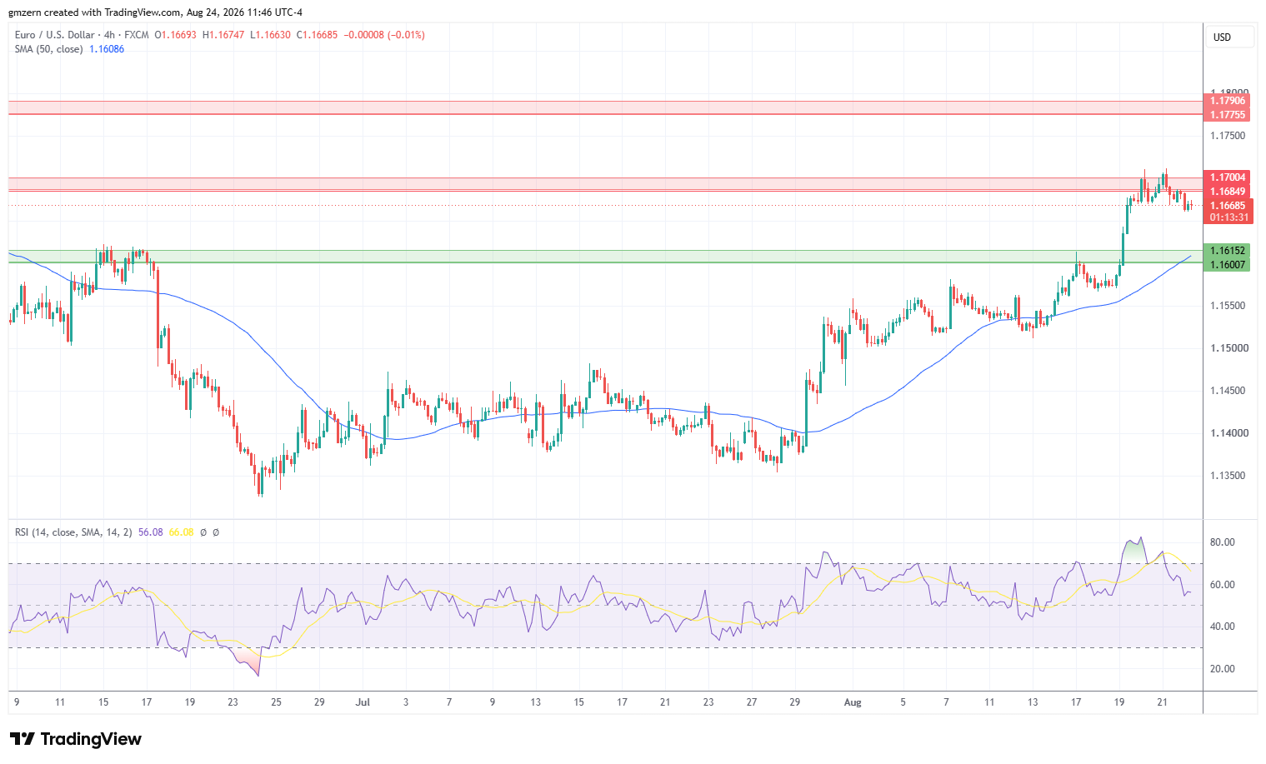Click the purple RSI value 56.08
Screen dimensions: 1266x764
click(x=151, y=532)
